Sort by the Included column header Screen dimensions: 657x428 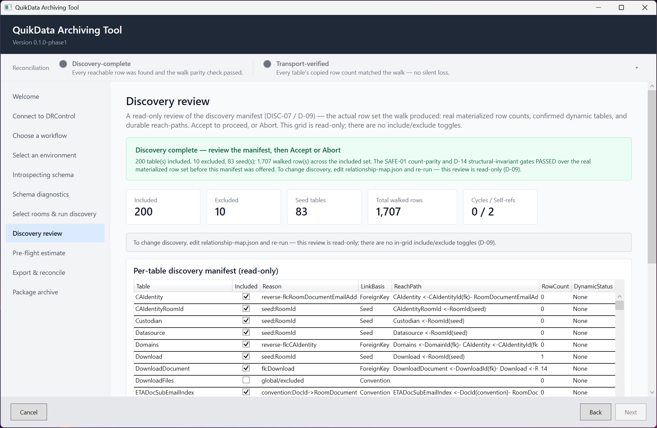[246, 286]
